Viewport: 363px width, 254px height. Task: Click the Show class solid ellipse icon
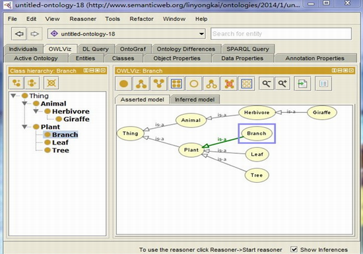[123, 84]
